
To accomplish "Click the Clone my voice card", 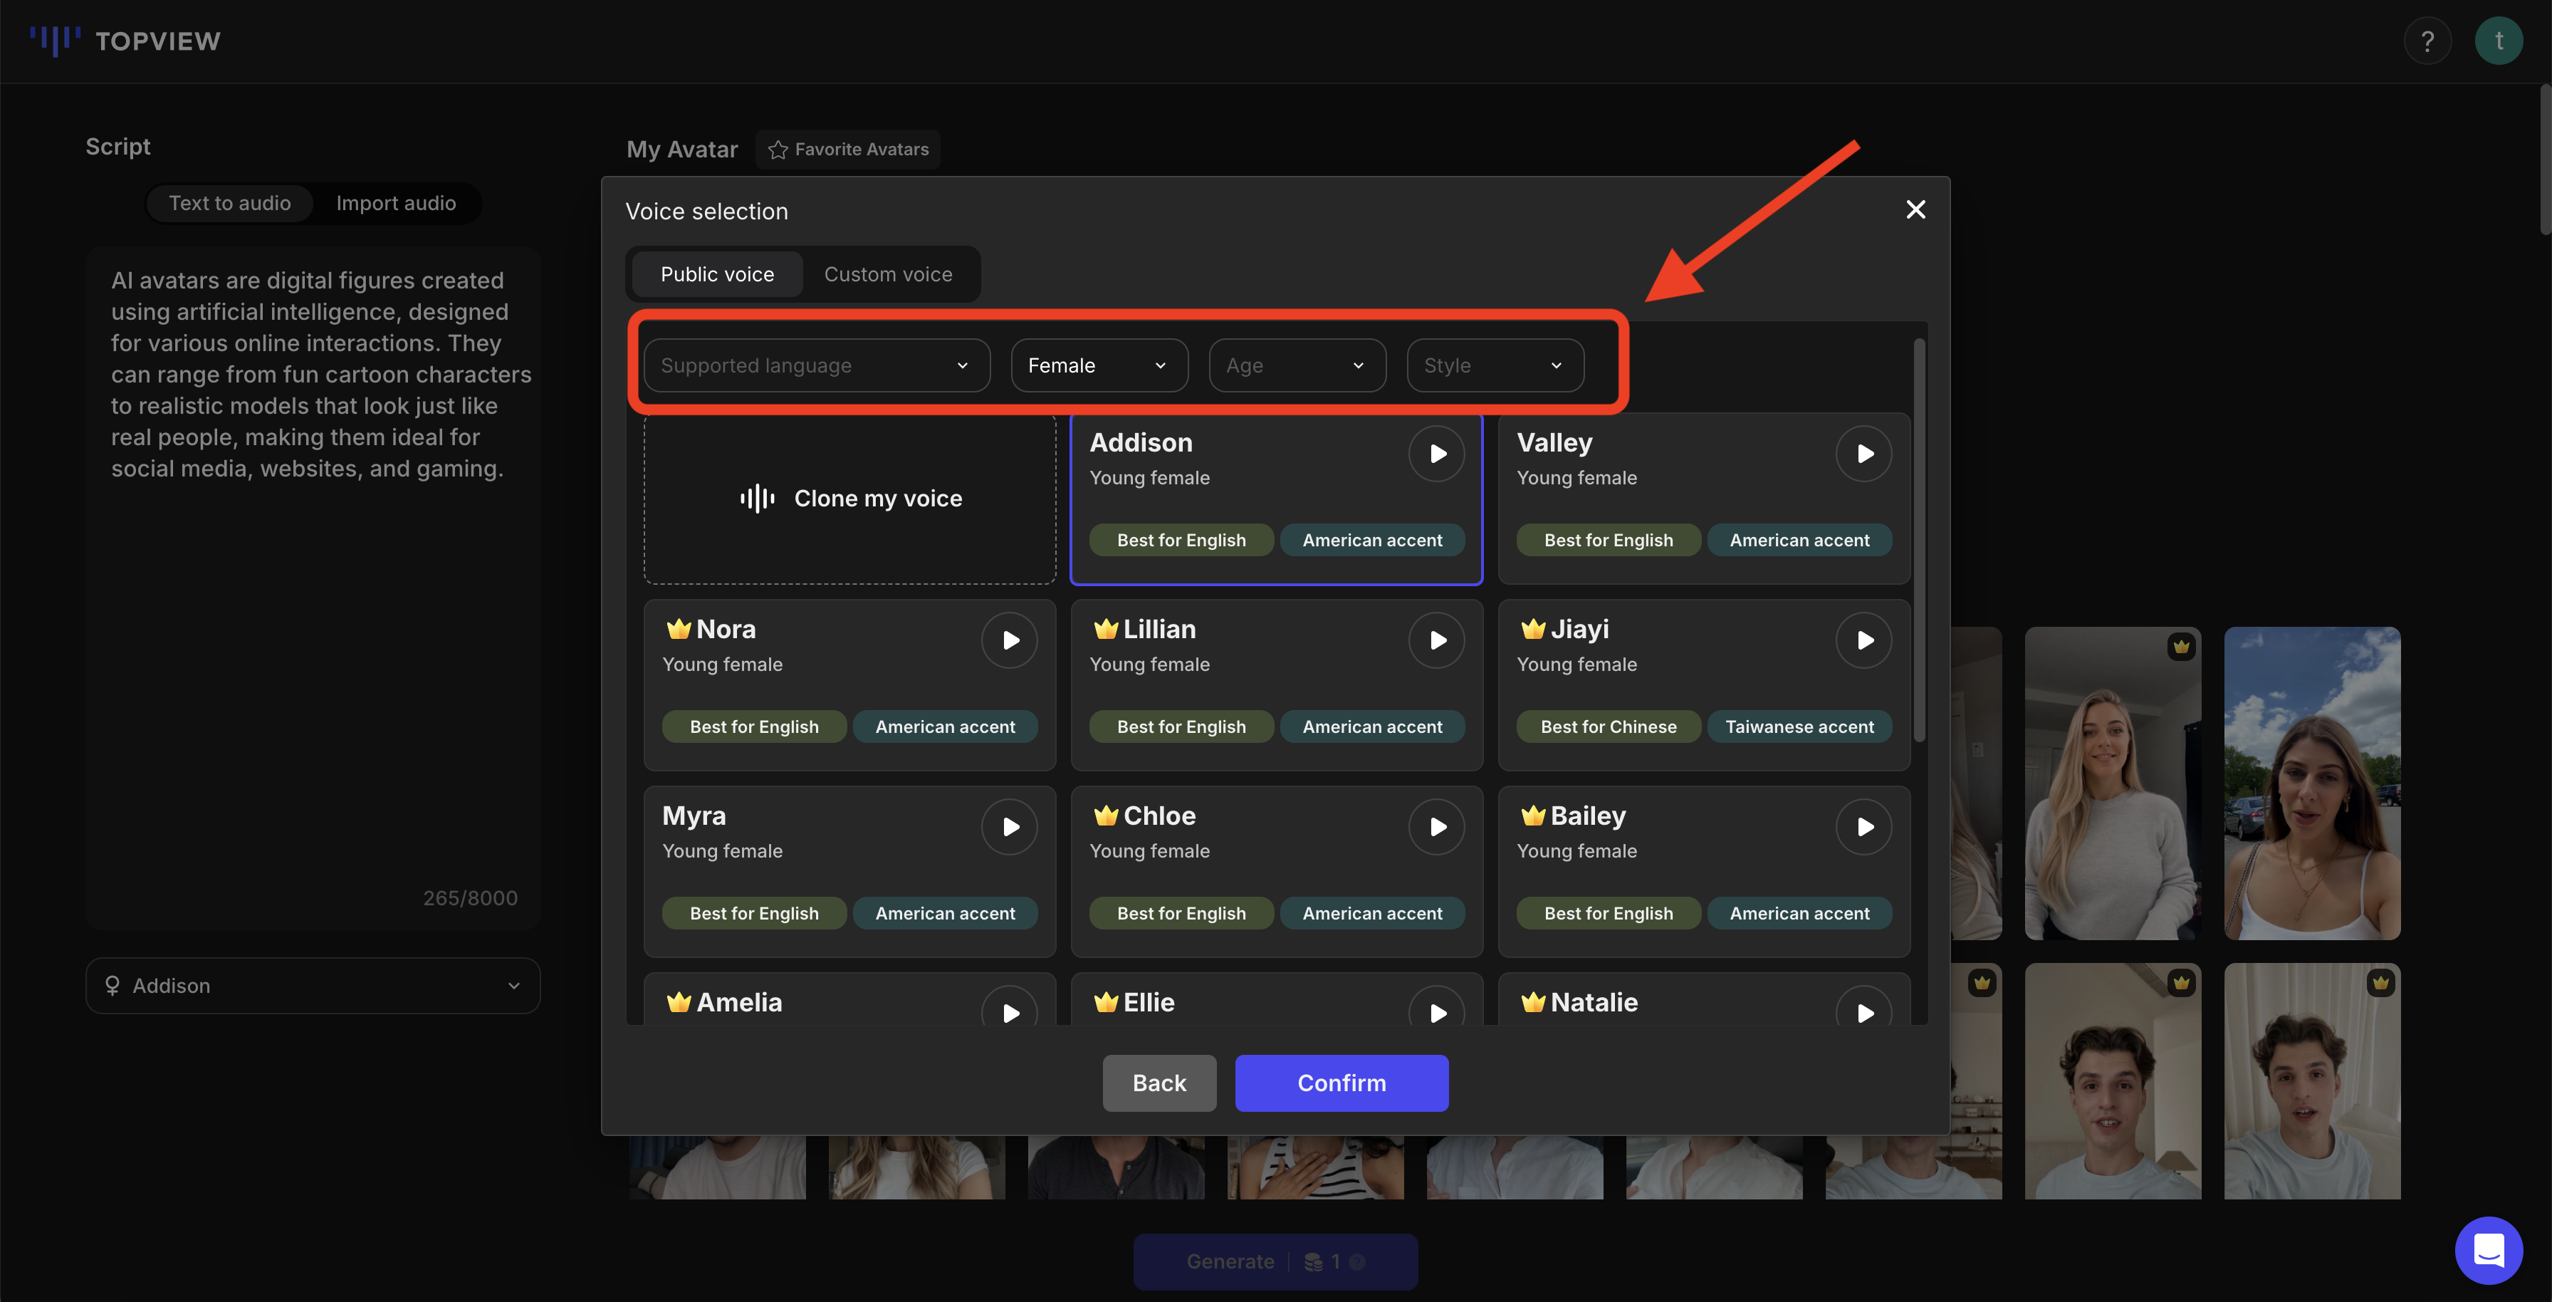I will [x=850, y=499].
